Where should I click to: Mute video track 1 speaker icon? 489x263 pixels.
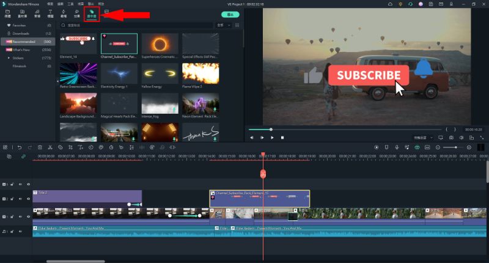20,217
